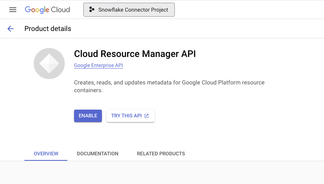Click the Product details page title
This screenshot has width=324, height=184.
click(48, 29)
